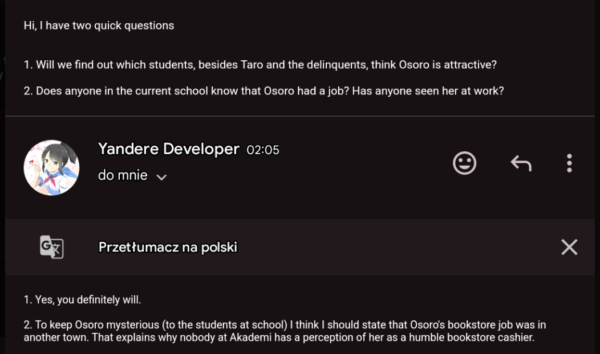This screenshot has height=354, width=600.
Task: Click the first question about Osoro being attractive
Action: pyautogui.click(x=260, y=65)
